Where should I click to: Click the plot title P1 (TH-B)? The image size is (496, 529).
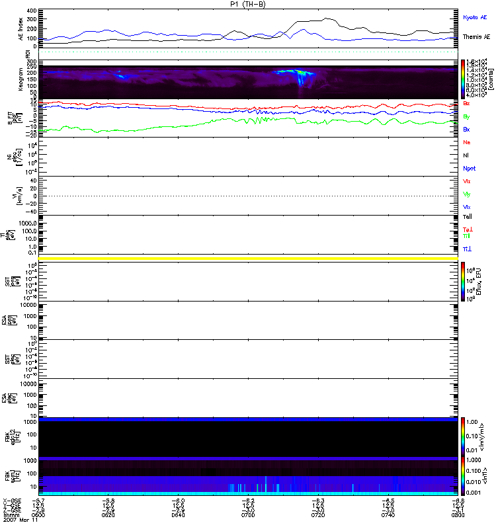(247, 4)
